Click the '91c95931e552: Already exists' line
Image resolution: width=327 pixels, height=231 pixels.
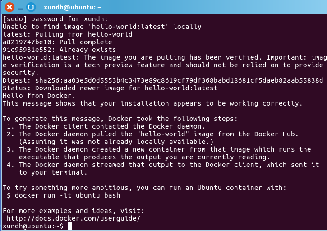click(x=60, y=50)
